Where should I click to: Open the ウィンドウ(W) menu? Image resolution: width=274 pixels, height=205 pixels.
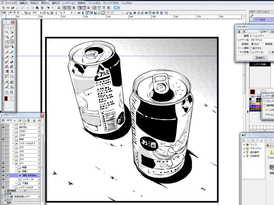[111, 3]
